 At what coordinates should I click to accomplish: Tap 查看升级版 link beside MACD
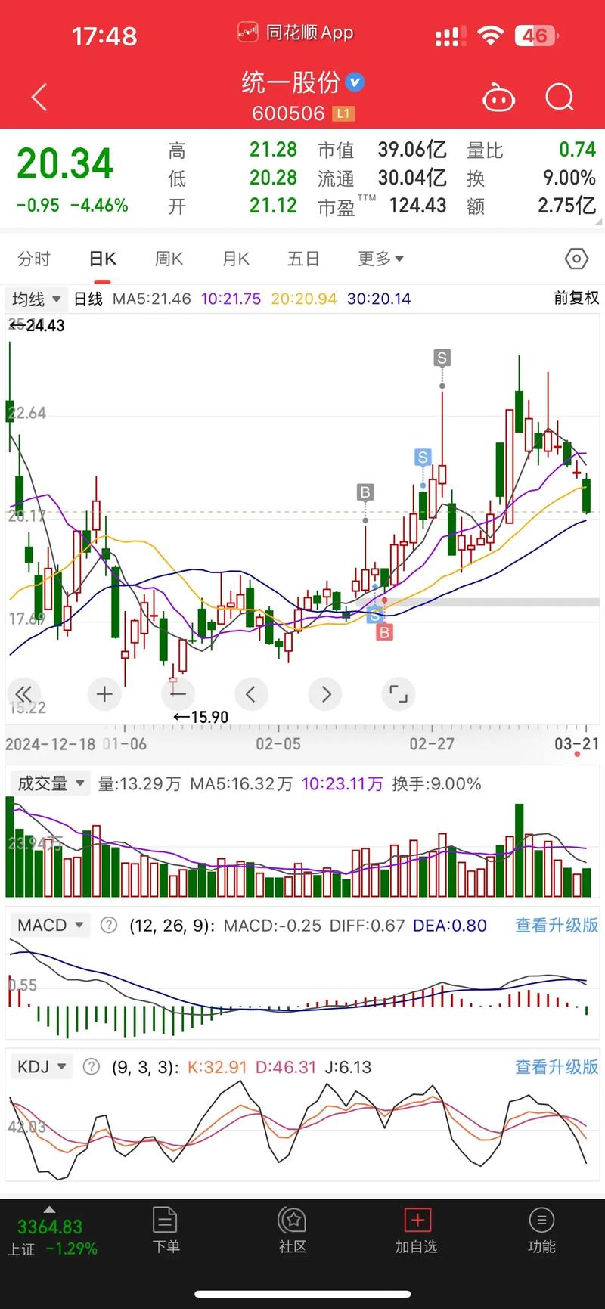556,925
